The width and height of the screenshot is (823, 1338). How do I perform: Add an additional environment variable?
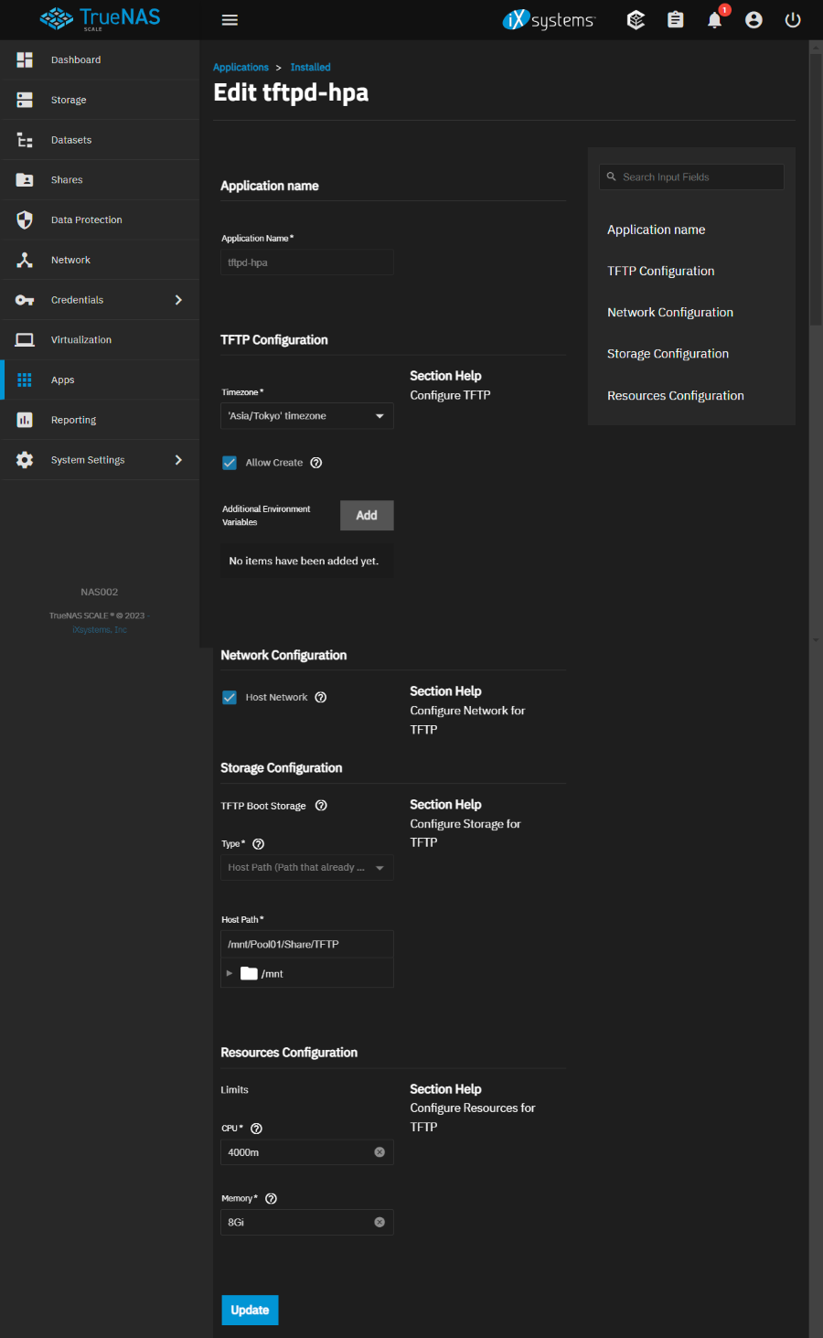pos(367,515)
